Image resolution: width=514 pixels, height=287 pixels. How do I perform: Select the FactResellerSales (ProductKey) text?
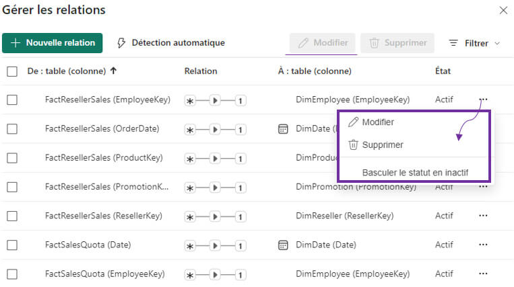pos(104,157)
